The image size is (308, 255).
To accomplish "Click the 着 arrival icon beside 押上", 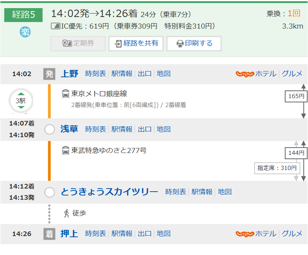I will click(x=49, y=234).
